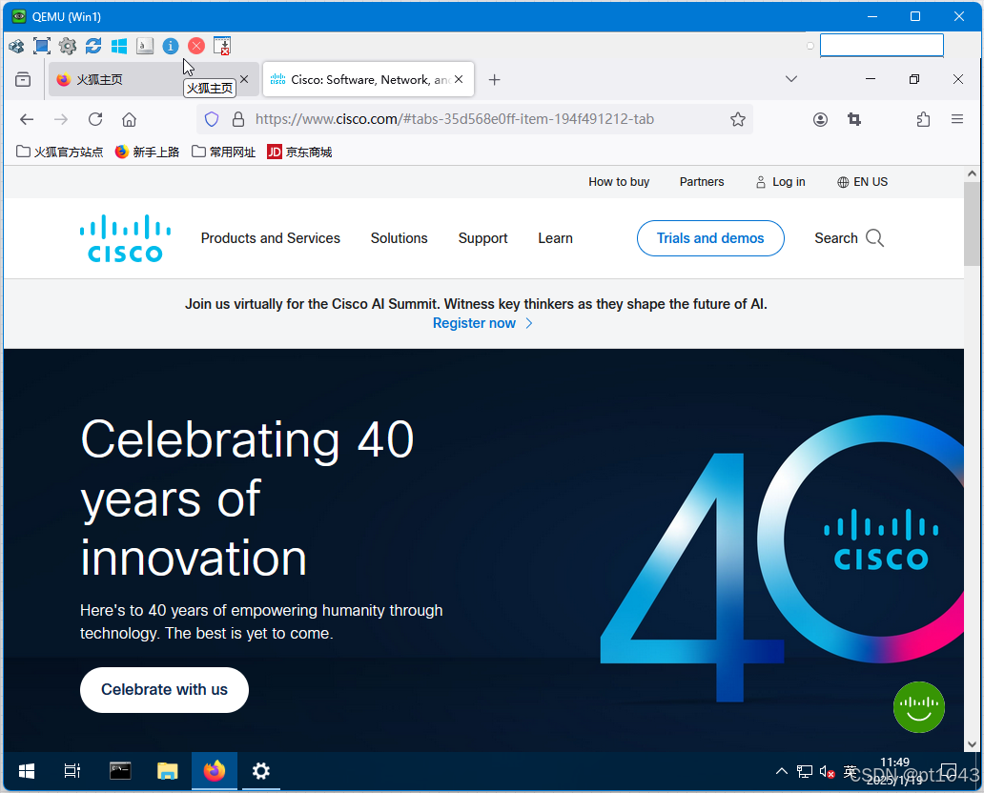Click the drive icon in QEMU toolbar

tap(145, 46)
